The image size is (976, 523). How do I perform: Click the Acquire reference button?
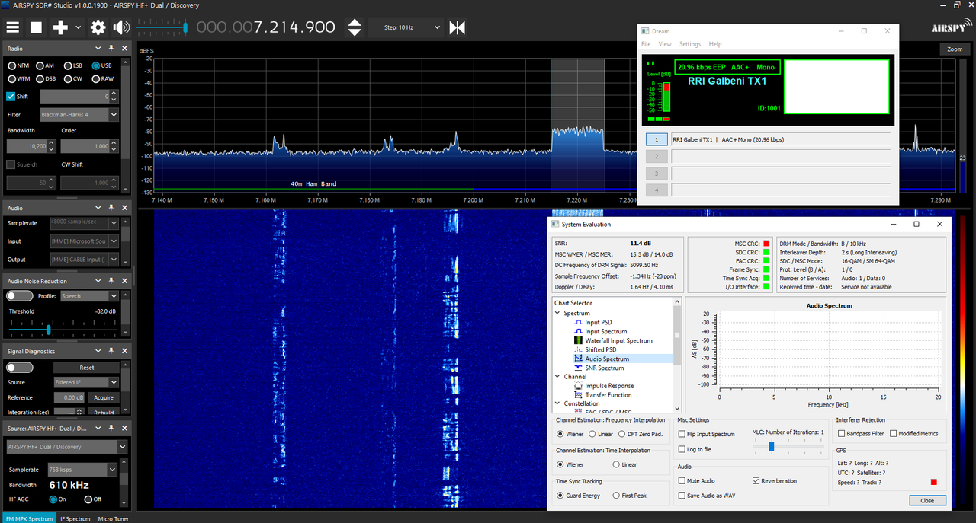[x=104, y=397]
